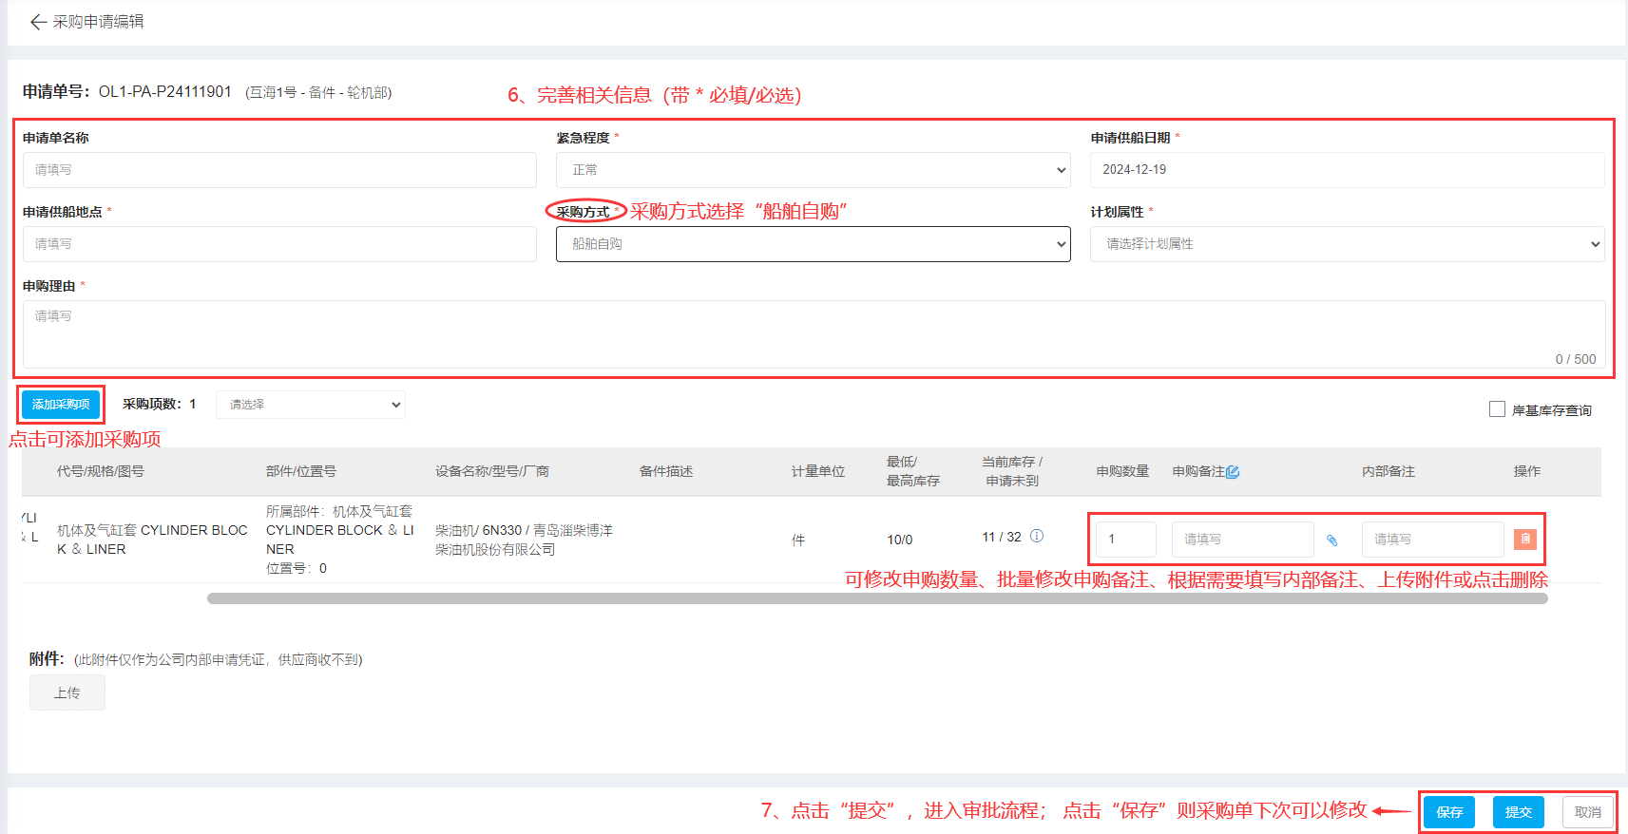Enable the 岸基库存查询 checkbox
This screenshot has width=1628, height=834.
(1497, 409)
